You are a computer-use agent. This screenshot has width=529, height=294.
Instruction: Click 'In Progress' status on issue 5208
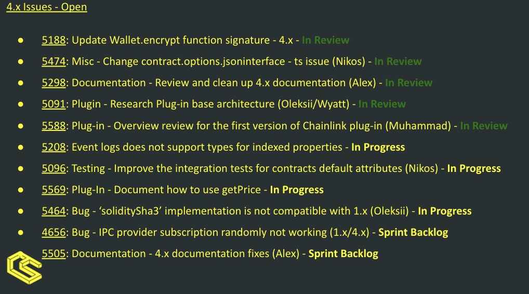coord(378,147)
